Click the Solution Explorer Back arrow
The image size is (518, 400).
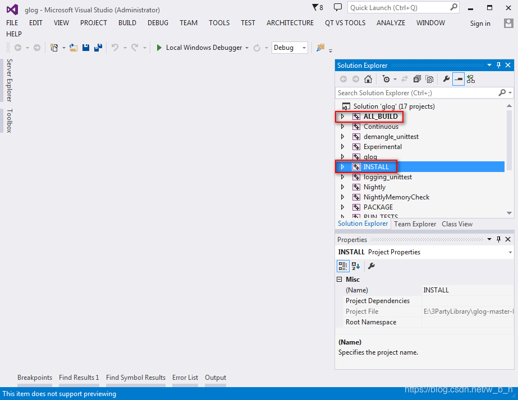click(x=343, y=79)
